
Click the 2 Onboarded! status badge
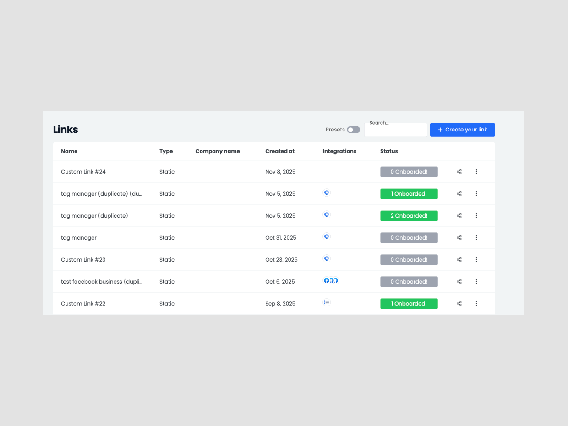409,216
